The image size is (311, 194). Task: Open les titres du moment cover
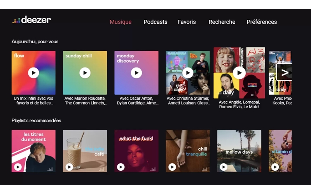point(33,151)
